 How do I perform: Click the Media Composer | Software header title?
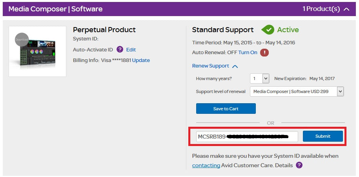coord(55,9)
